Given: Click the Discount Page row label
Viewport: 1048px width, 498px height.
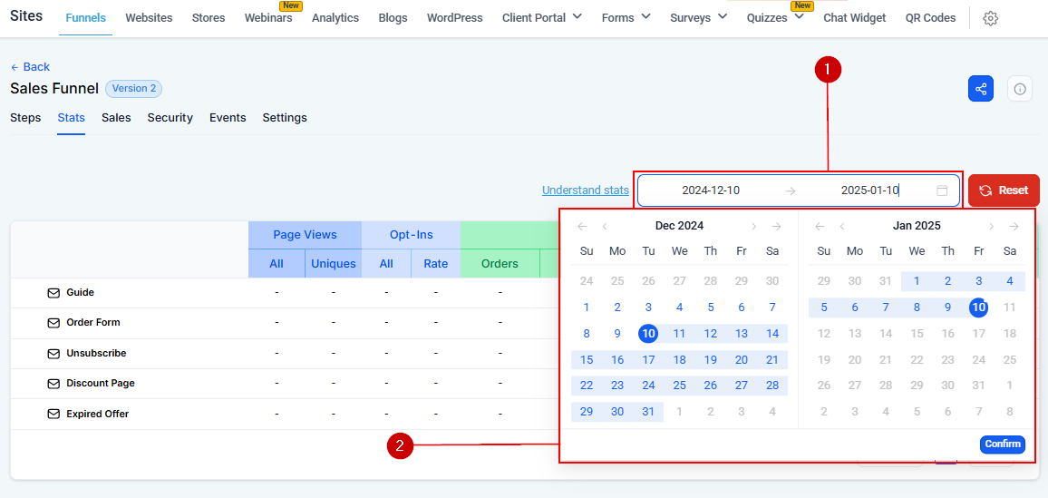Looking at the screenshot, I should (101, 384).
